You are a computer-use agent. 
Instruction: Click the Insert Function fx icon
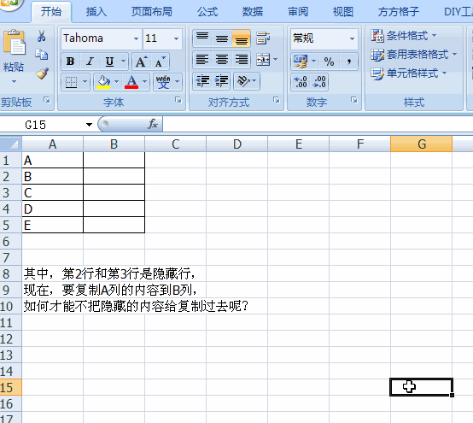[x=153, y=124]
